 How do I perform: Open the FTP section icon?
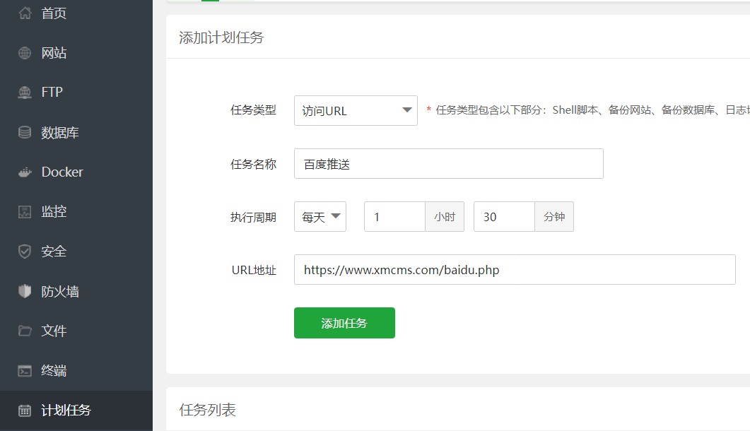[26, 92]
